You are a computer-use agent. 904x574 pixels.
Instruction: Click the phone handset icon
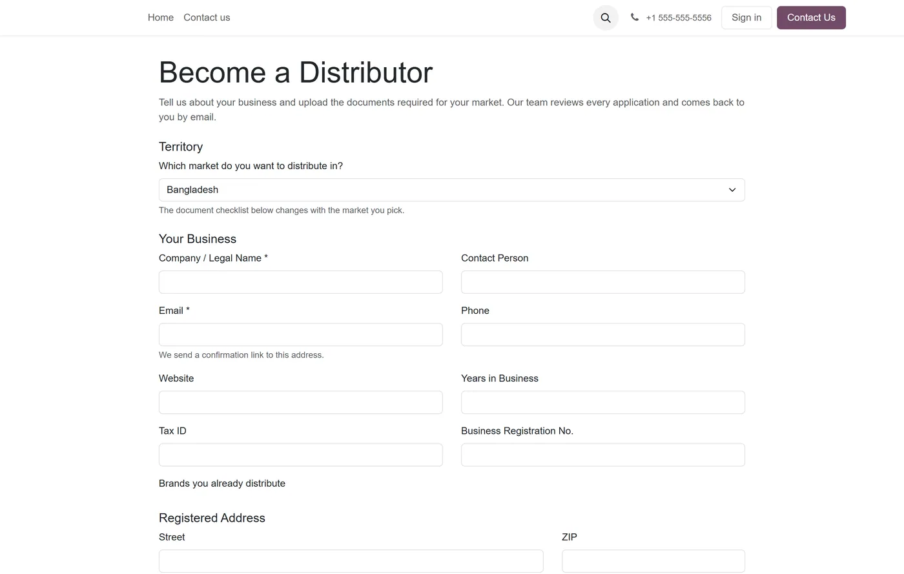635,17
